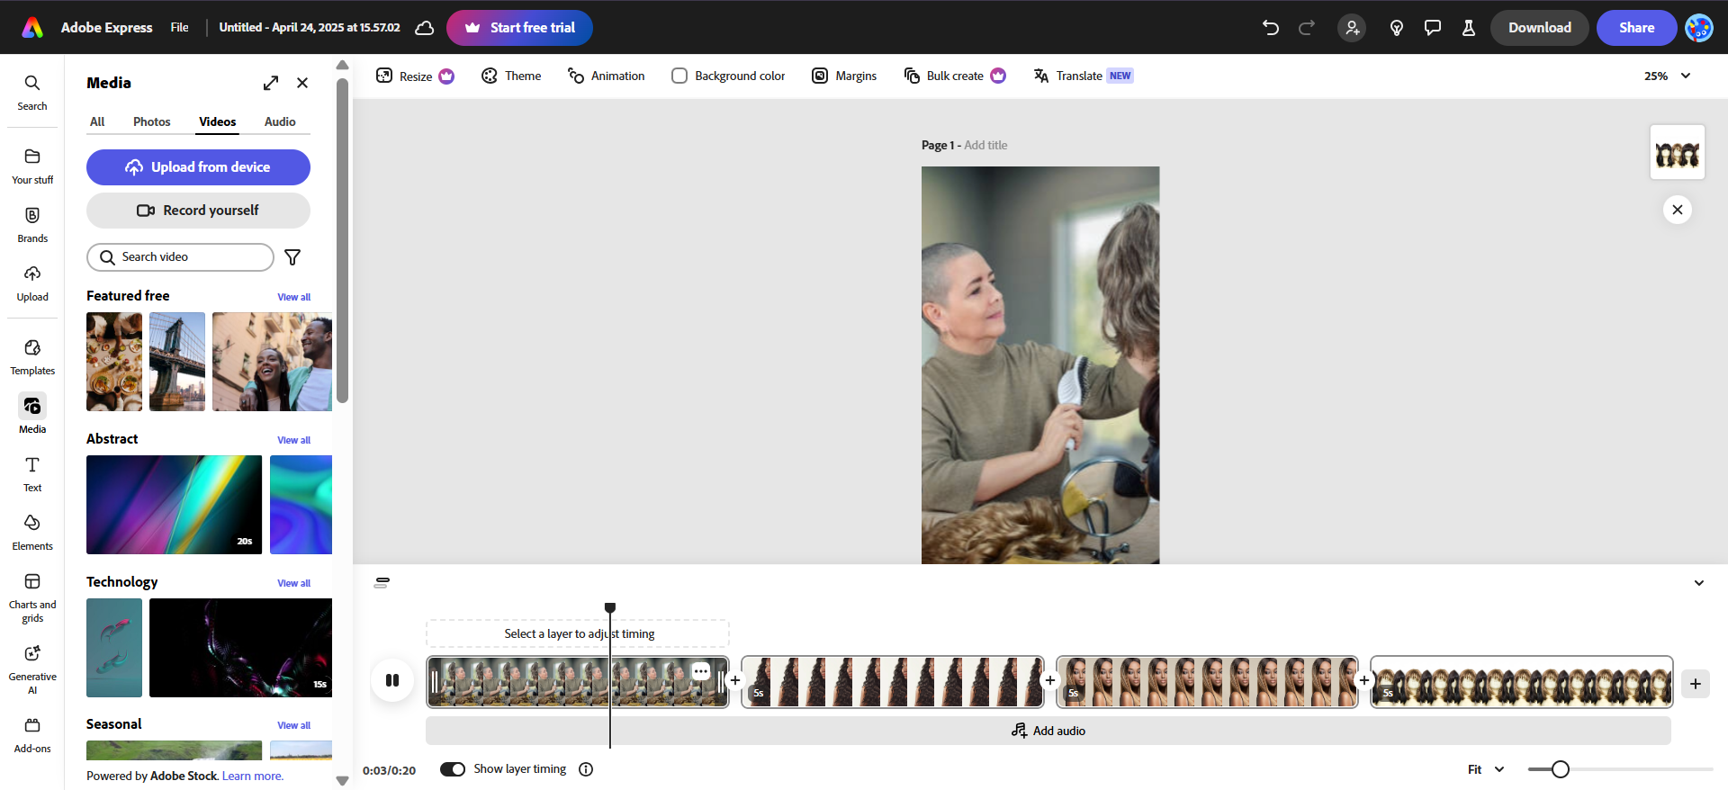
Task: Click Add title for Page 1
Action: click(985, 145)
